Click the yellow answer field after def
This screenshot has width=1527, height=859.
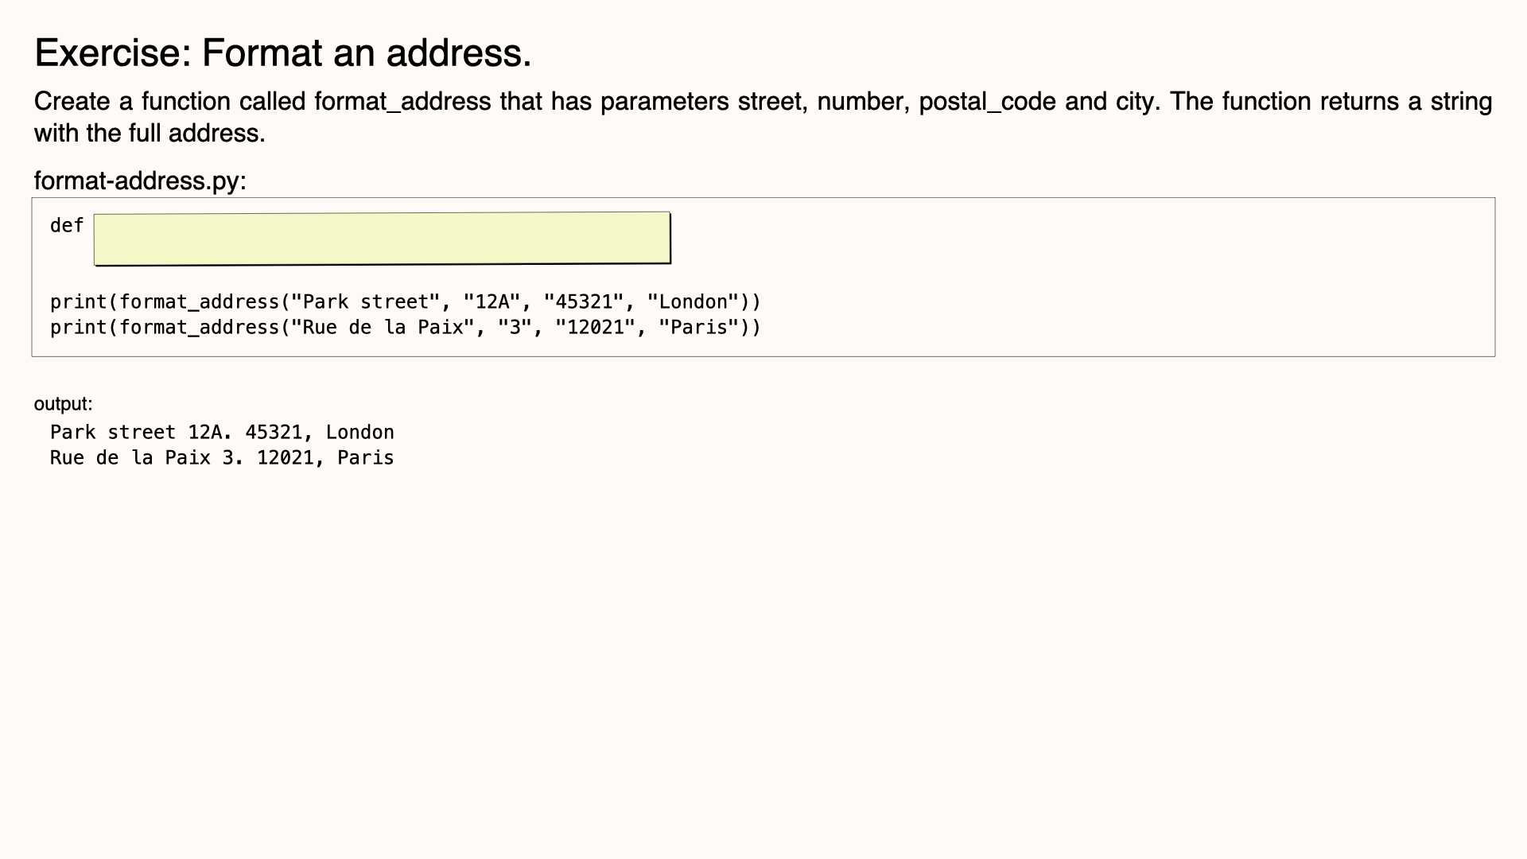[x=382, y=238]
